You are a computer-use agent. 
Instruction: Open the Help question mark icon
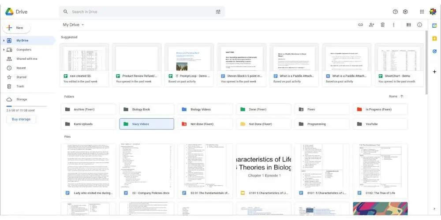[395, 12]
